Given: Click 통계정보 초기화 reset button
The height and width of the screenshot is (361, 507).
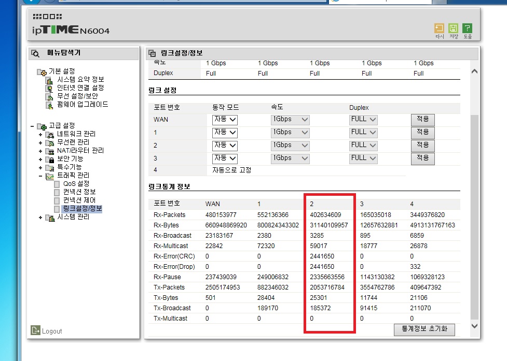Looking at the screenshot, I should (424, 329).
